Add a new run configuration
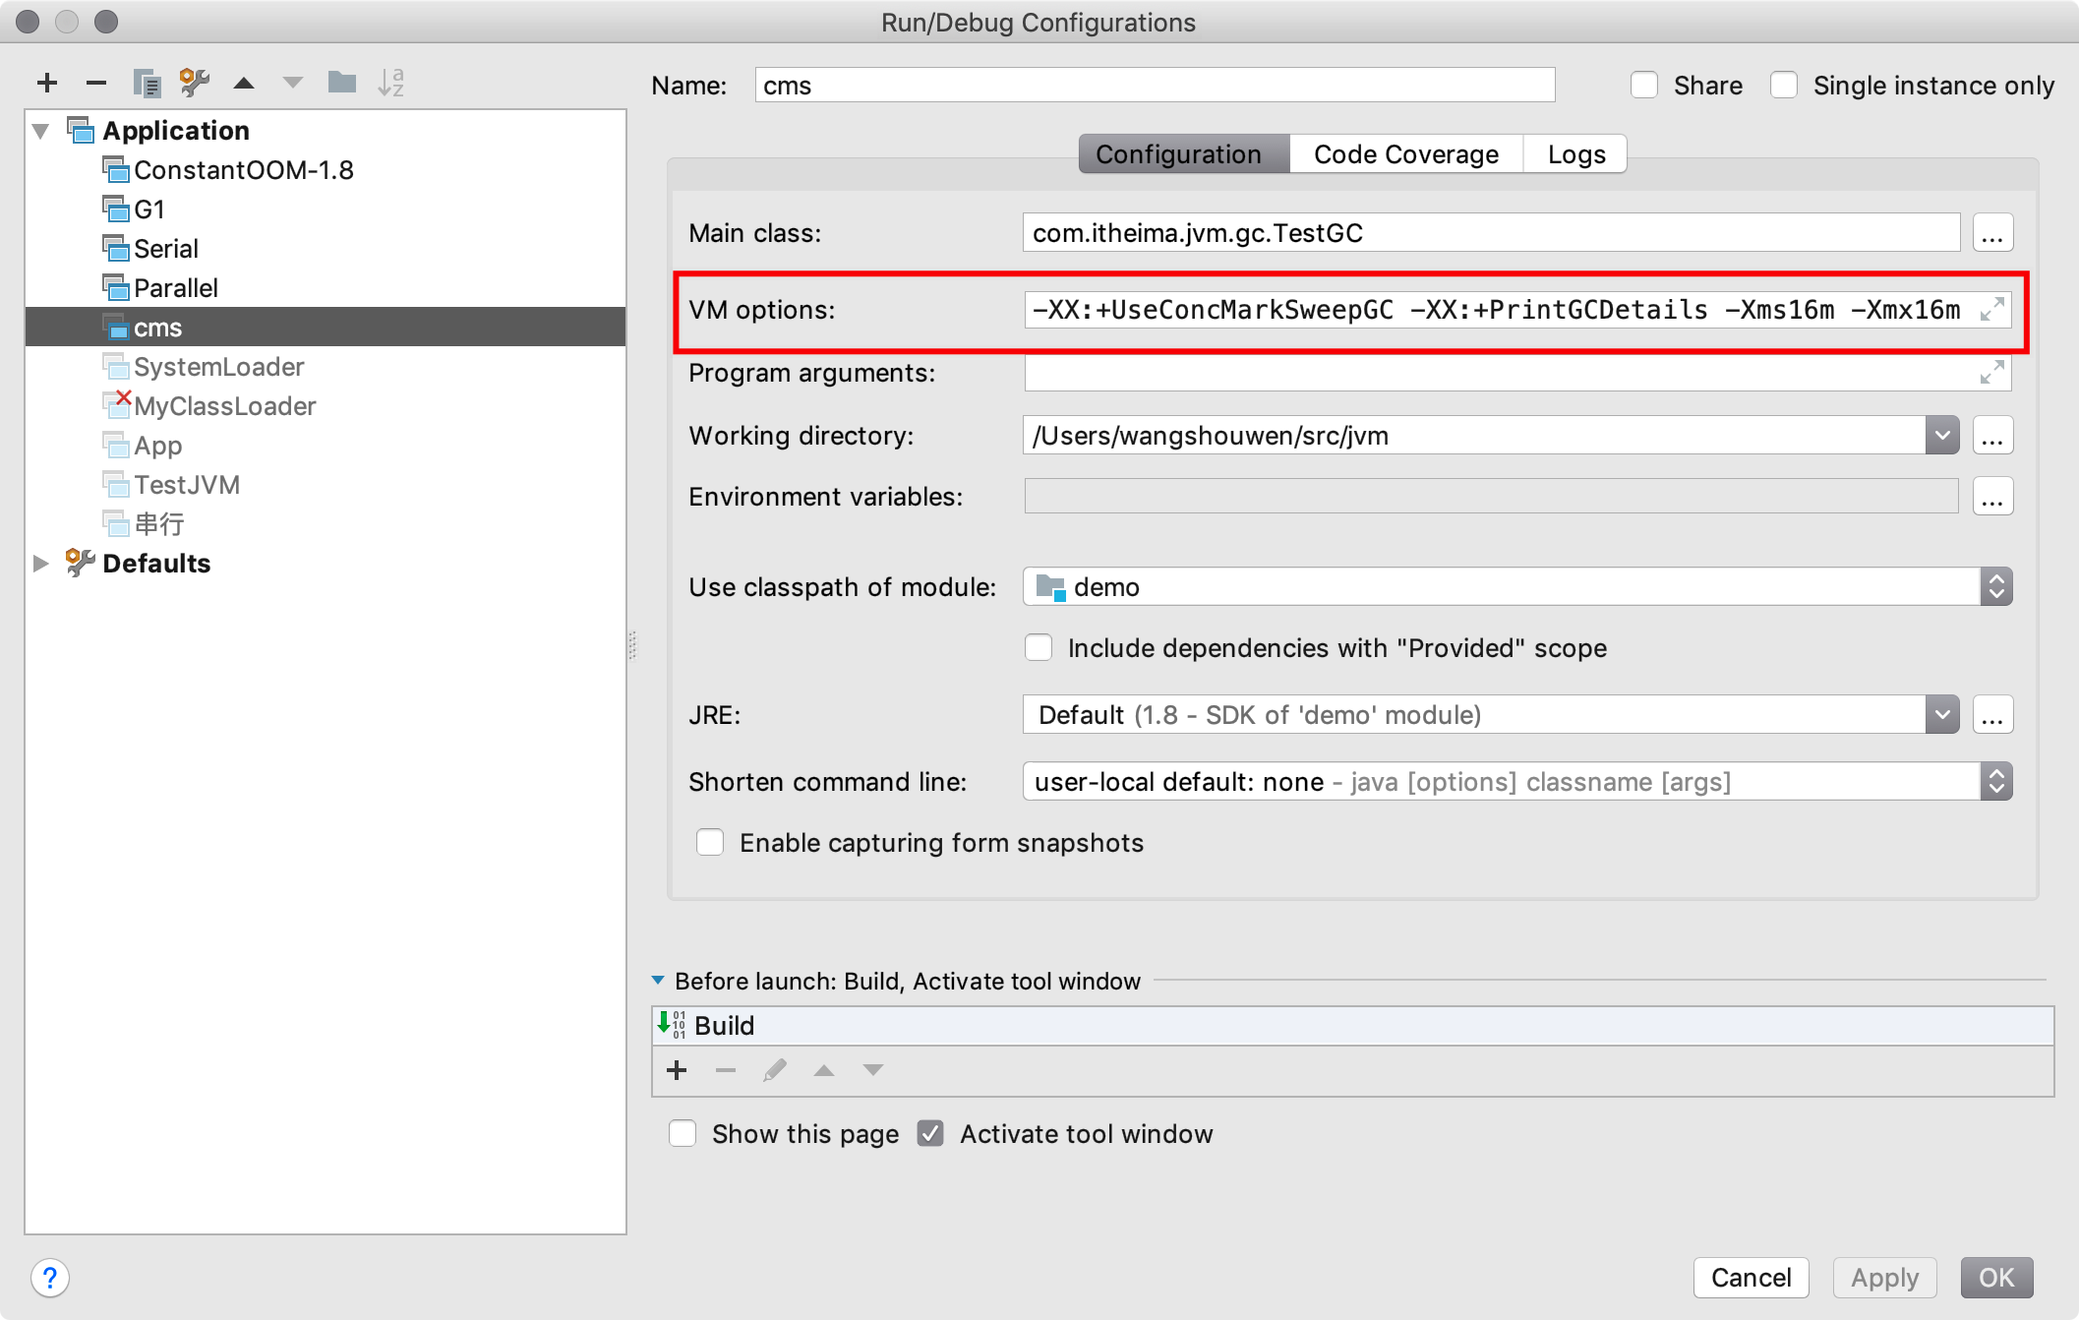 46,83
